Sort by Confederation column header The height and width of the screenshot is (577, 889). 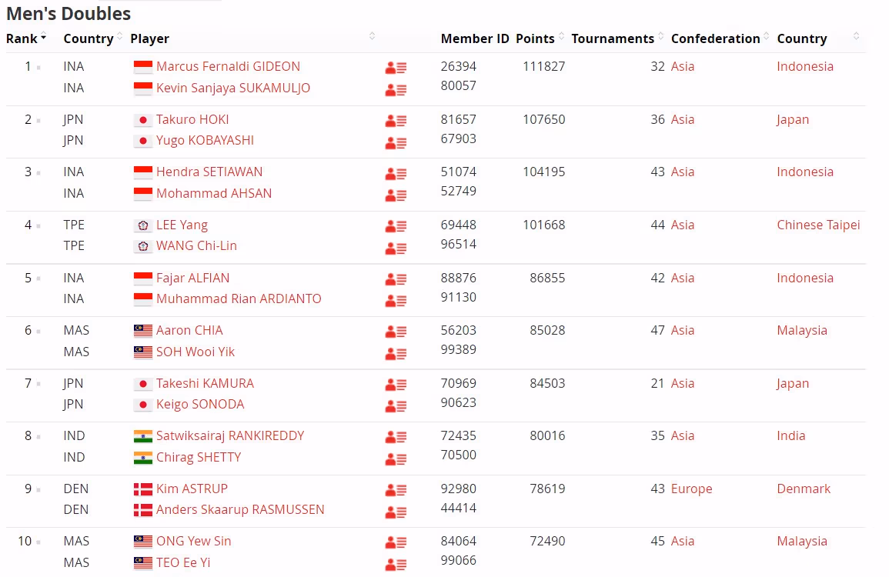715,38
